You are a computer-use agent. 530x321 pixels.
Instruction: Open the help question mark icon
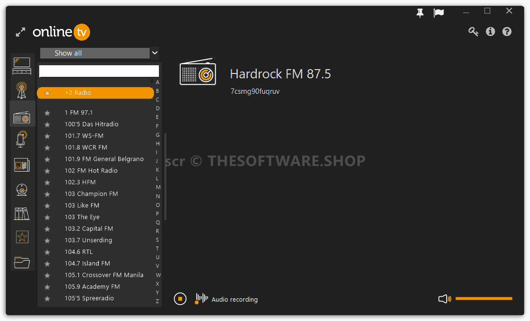[x=507, y=32]
